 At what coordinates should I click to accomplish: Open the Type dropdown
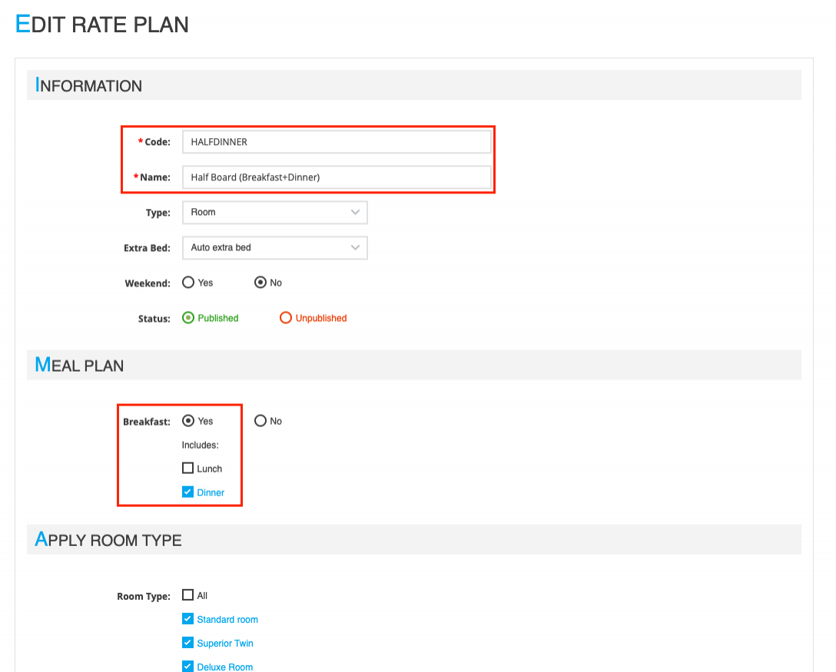click(274, 213)
